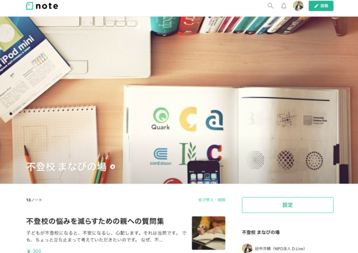The width and height of the screenshot is (358, 253).
Task: Click the article excerpt starting 子どもが不登校になると
Action: pos(106,237)
